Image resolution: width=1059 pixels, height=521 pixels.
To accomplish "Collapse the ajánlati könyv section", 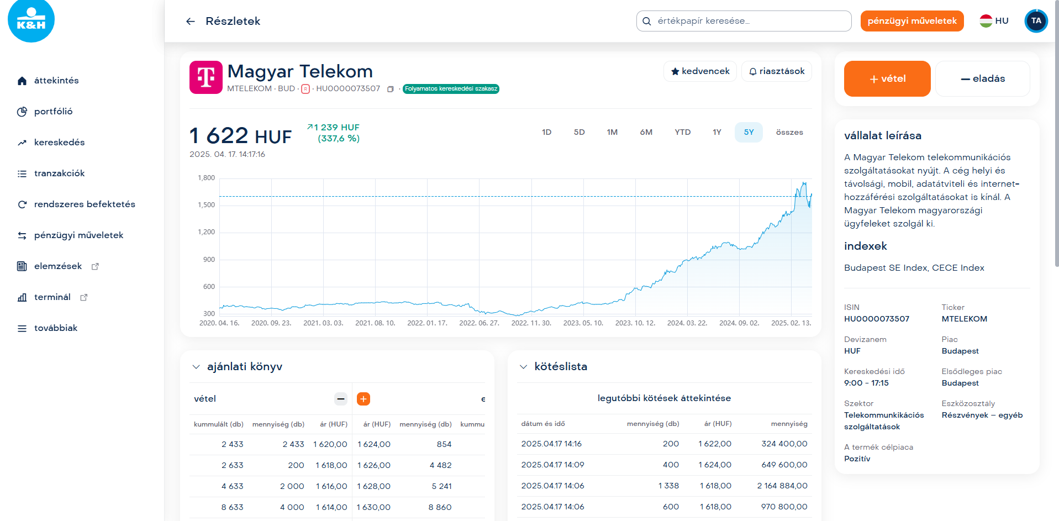I will click(196, 367).
